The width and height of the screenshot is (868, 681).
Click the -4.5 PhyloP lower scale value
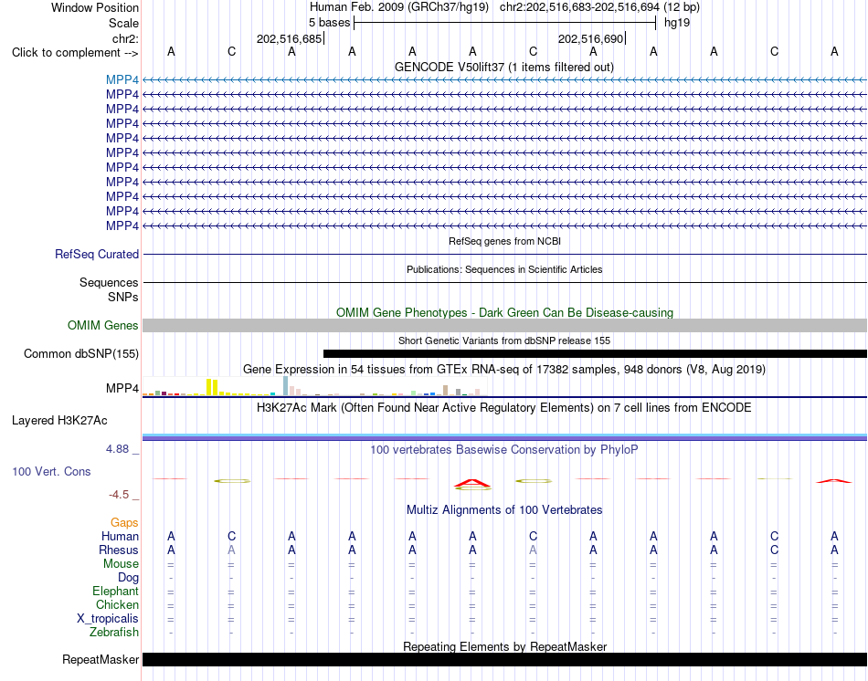click(x=119, y=495)
